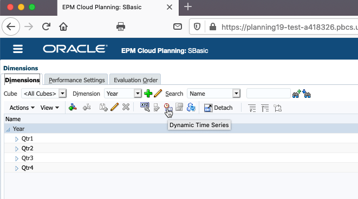
Task: Open the browser home page
Action: click(63, 26)
